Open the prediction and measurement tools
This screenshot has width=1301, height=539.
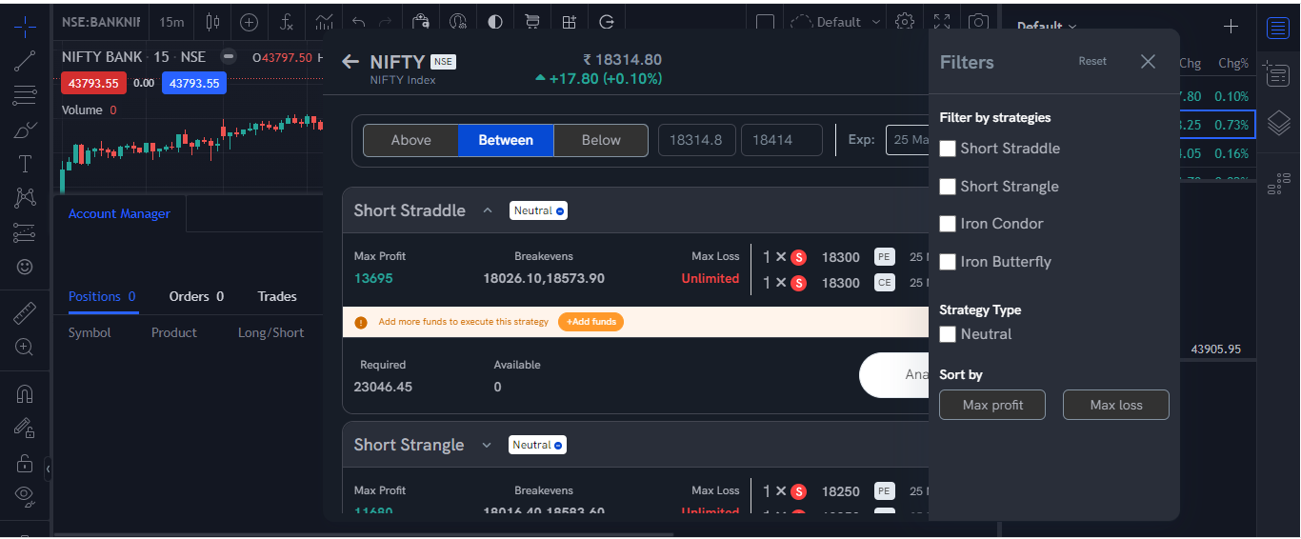25,232
